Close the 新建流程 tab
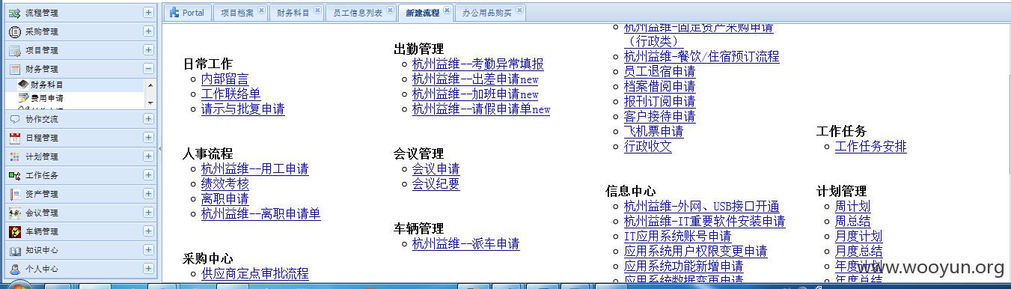 (x=447, y=10)
